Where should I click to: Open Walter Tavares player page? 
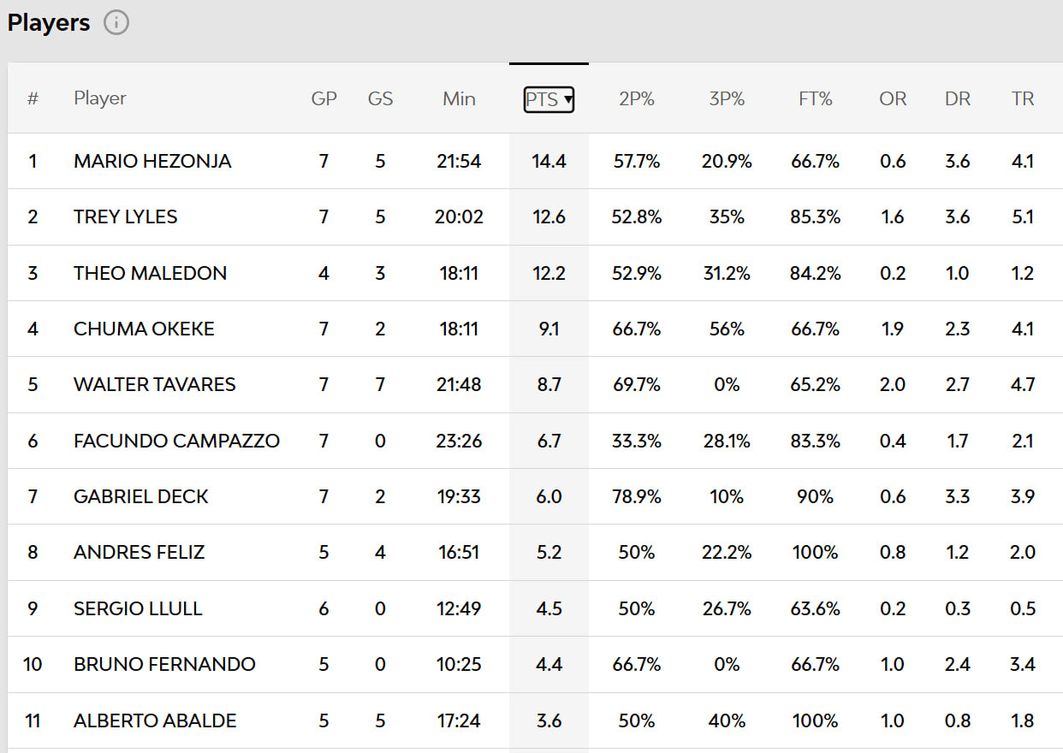point(155,385)
